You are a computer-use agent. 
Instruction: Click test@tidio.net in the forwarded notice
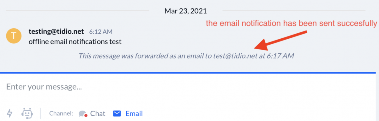pos(233,56)
